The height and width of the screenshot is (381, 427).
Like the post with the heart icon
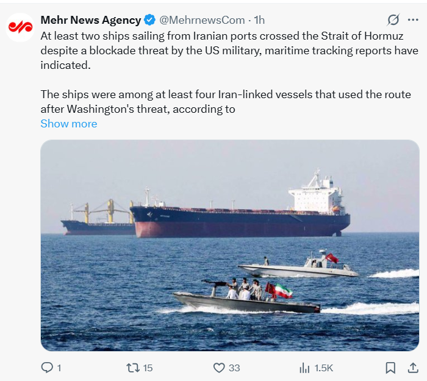tap(219, 368)
